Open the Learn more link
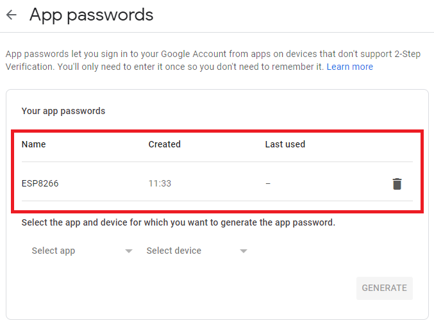The height and width of the screenshot is (323, 434). point(349,67)
